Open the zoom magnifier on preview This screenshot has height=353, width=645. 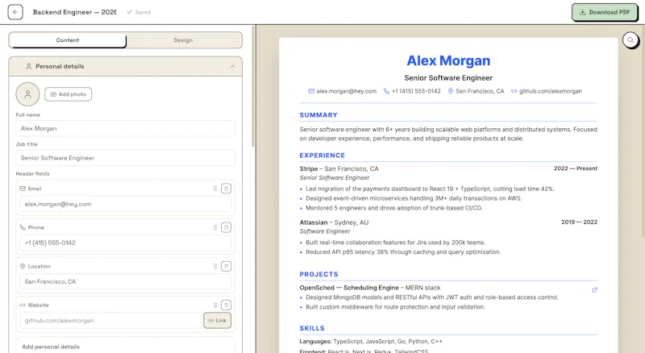(x=630, y=40)
